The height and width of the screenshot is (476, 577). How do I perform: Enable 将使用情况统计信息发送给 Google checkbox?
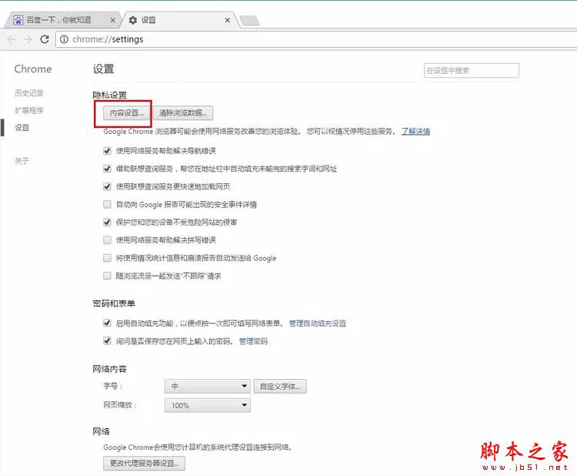pos(107,258)
